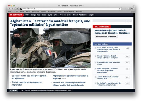
Task: Open 'Dix-huit morts dans trois attentats' link
Action: [x=27, y=83]
